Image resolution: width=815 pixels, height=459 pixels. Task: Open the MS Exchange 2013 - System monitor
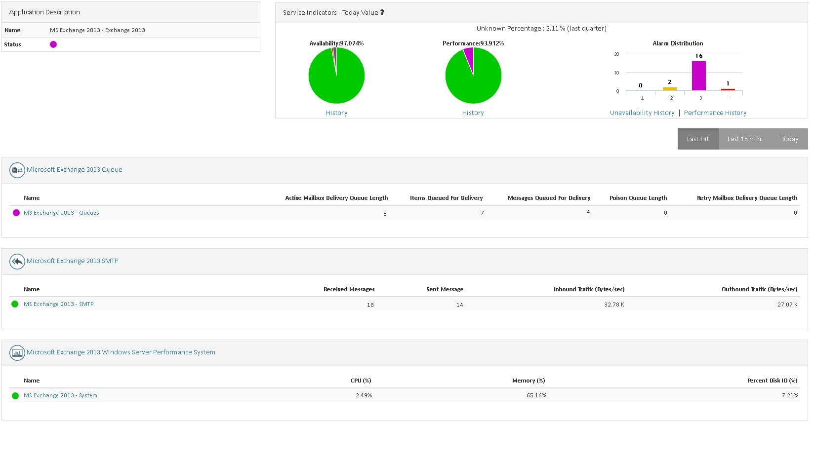tap(60, 395)
